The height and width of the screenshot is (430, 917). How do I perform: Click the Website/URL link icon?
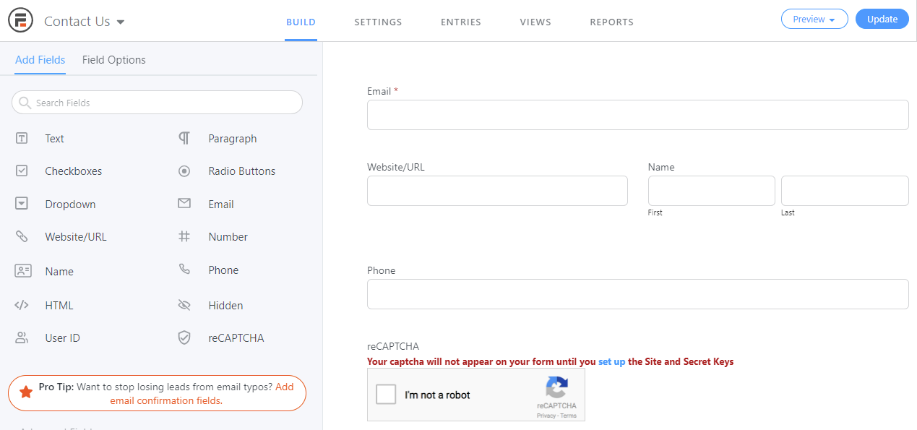(22, 236)
